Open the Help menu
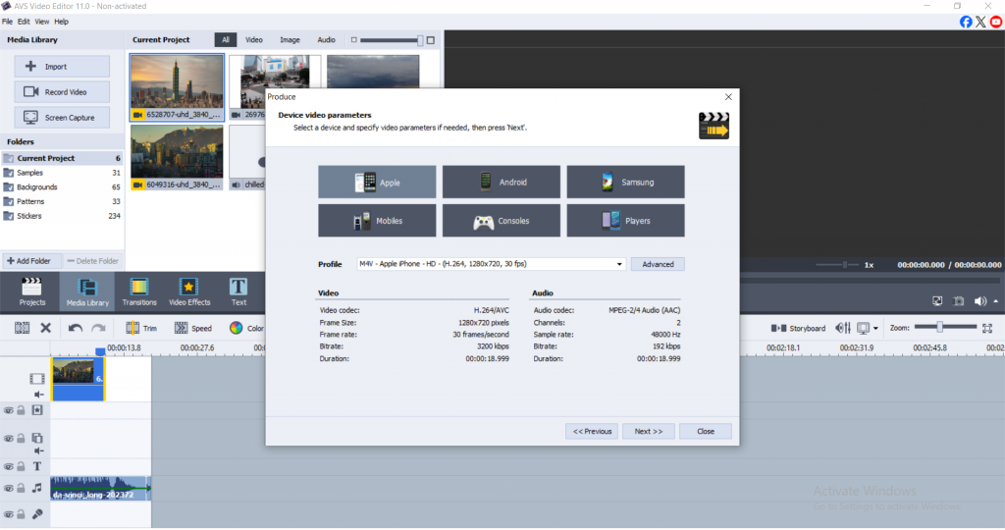The width and height of the screenshot is (1005, 530). coord(62,22)
